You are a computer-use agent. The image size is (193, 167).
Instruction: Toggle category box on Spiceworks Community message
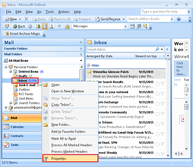[x=158, y=114]
